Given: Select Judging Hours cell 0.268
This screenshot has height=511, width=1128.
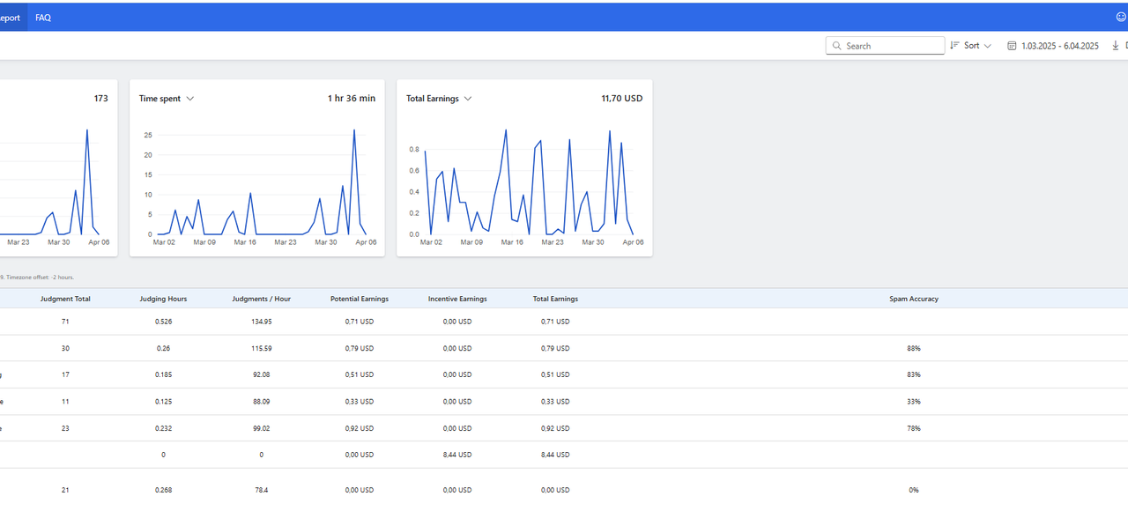Looking at the screenshot, I should (x=163, y=490).
